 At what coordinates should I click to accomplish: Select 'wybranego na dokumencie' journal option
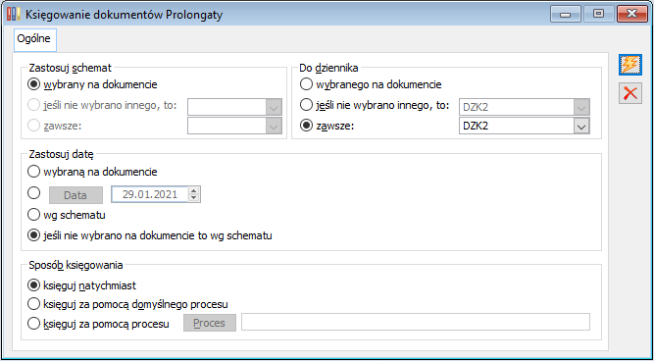click(371, 84)
